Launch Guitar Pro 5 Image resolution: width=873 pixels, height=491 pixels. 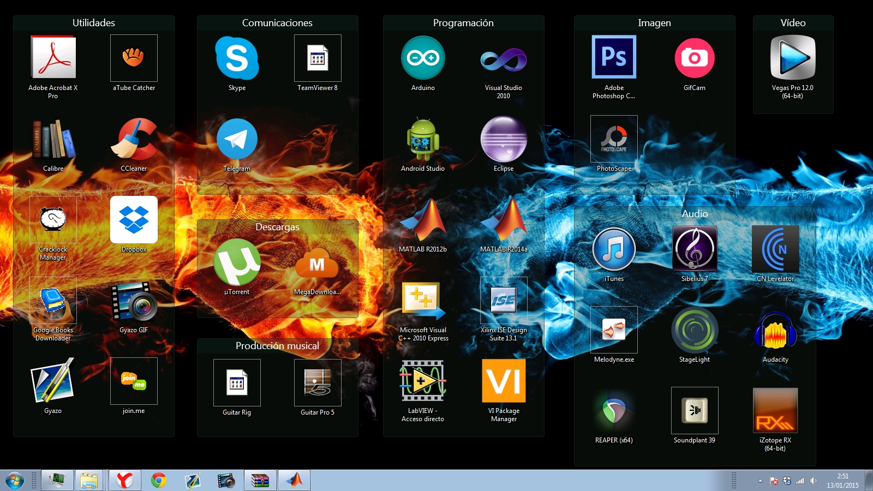pos(318,382)
